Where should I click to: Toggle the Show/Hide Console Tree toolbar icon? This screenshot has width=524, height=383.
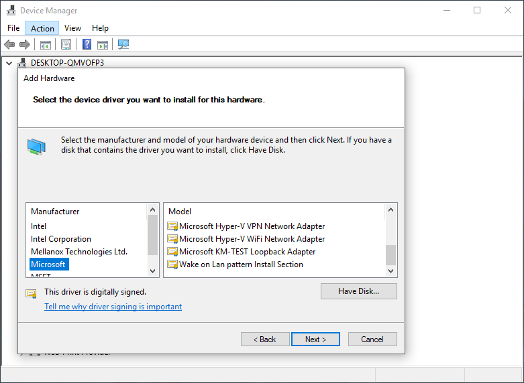pyautogui.click(x=46, y=45)
